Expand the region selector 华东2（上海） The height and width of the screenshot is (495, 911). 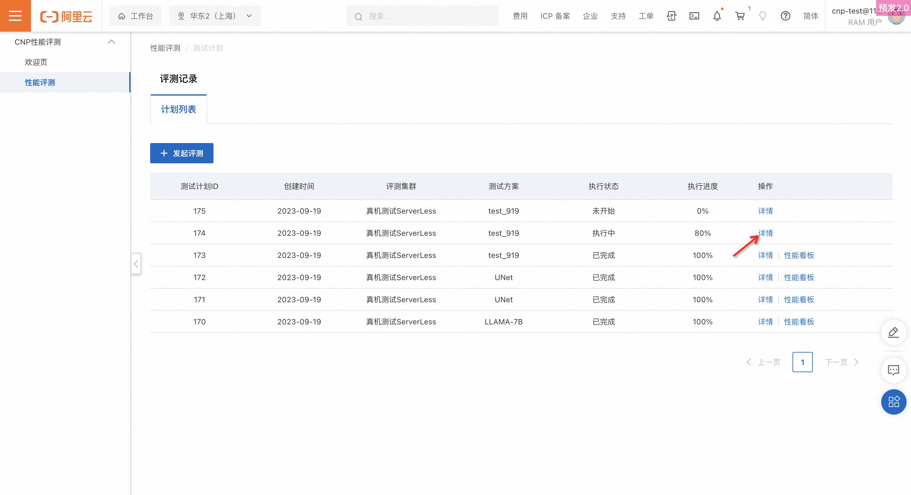pyautogui.click(x=215, y=16)
